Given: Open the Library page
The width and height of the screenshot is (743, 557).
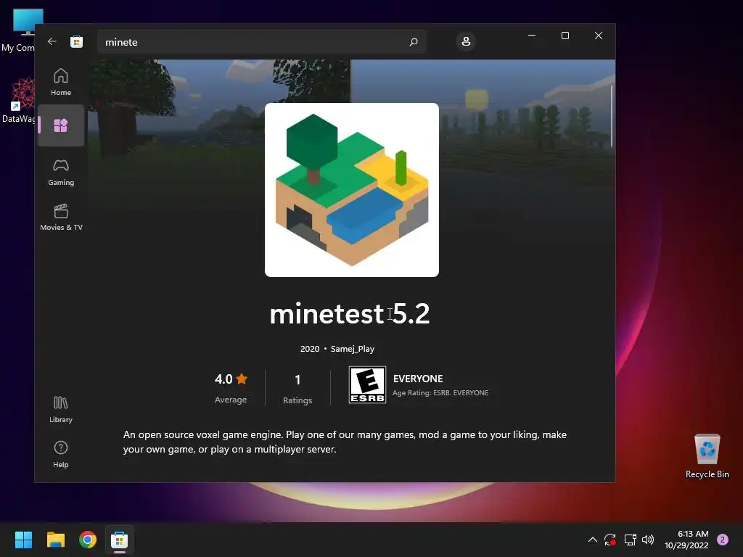Looking at the screenshot, I should coord(61,410).
